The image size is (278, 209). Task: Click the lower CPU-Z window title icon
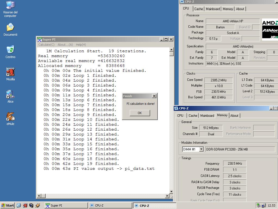click(176, 108)
